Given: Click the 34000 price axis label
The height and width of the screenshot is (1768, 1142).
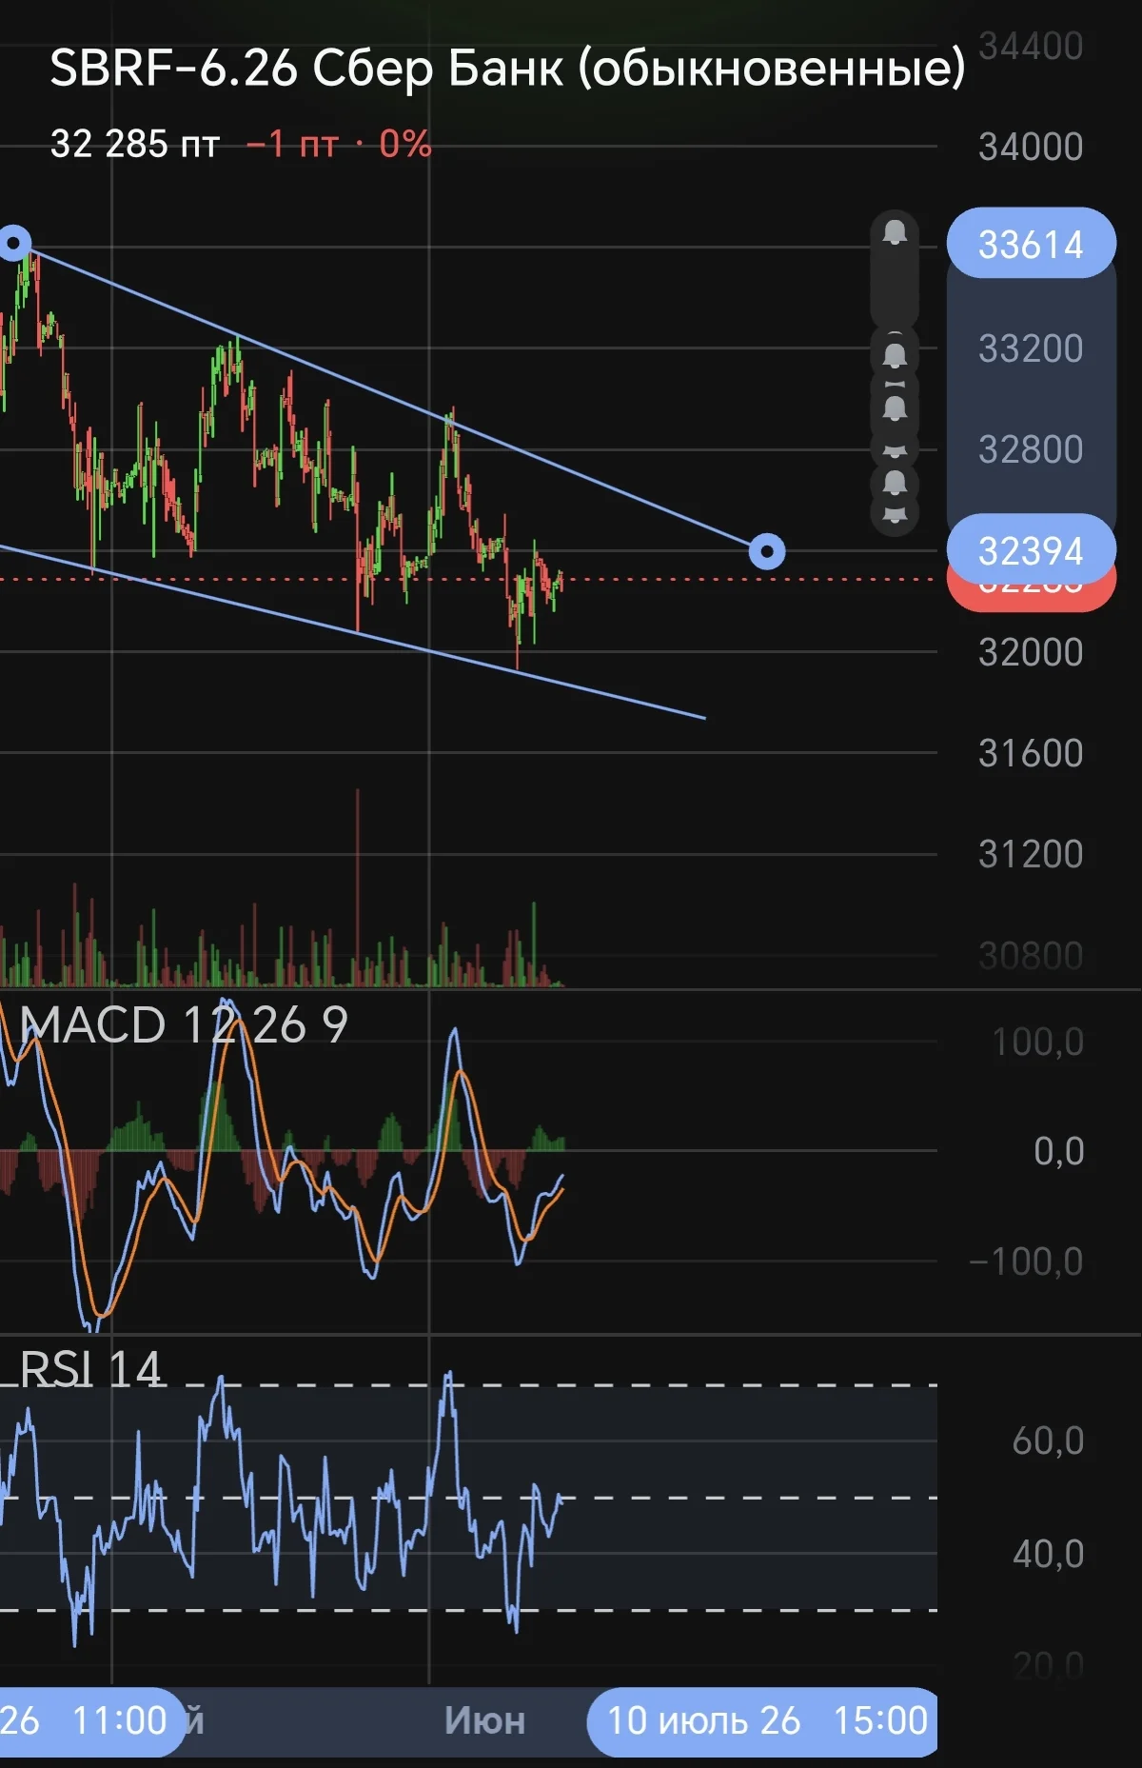Looking at the screenshot, I should click(1031, 147).
